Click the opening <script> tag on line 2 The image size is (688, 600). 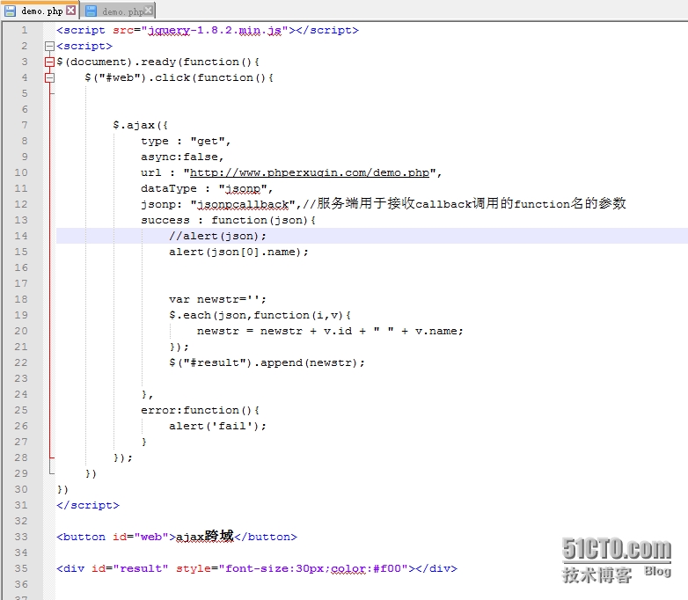[84, 46]
